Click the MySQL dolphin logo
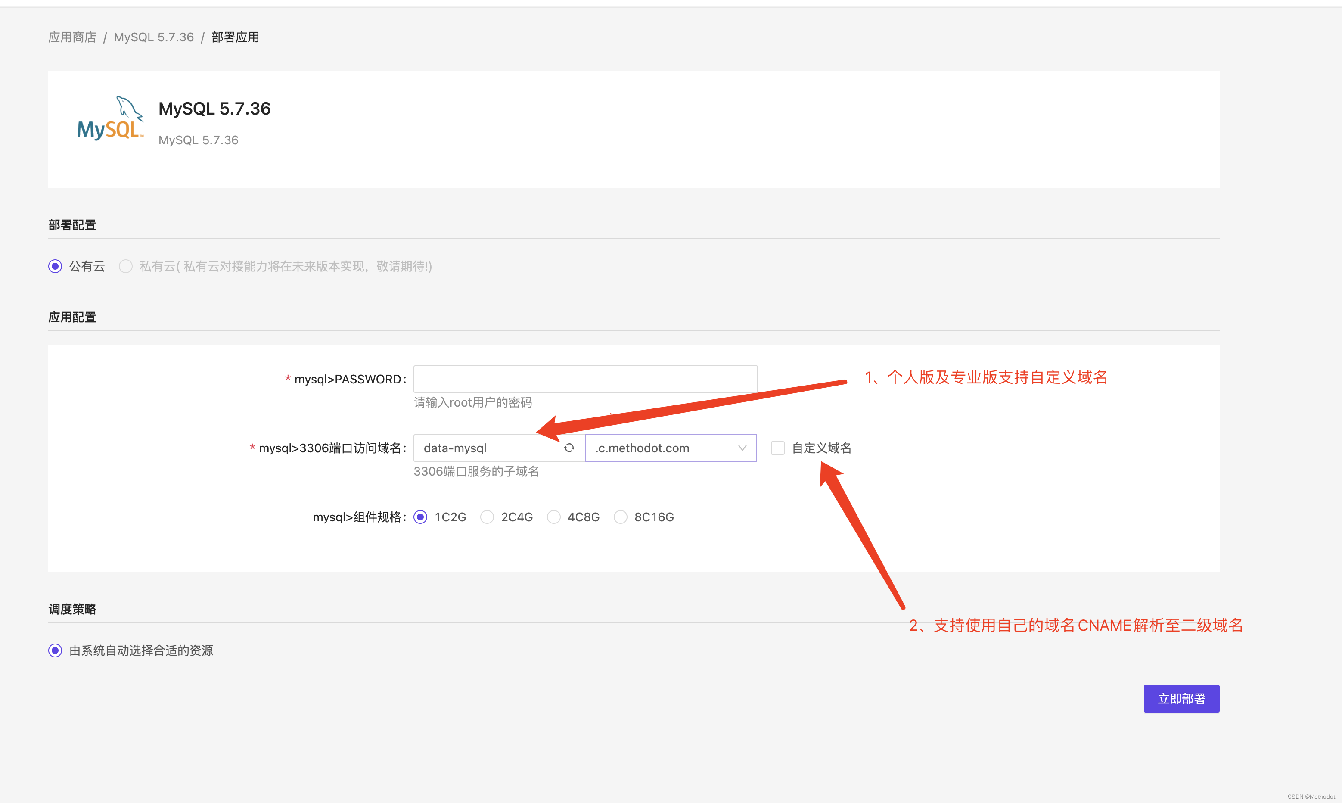Screen dimensions: 1342x803 [110, 119]
